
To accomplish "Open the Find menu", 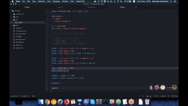I will (49, 1).
